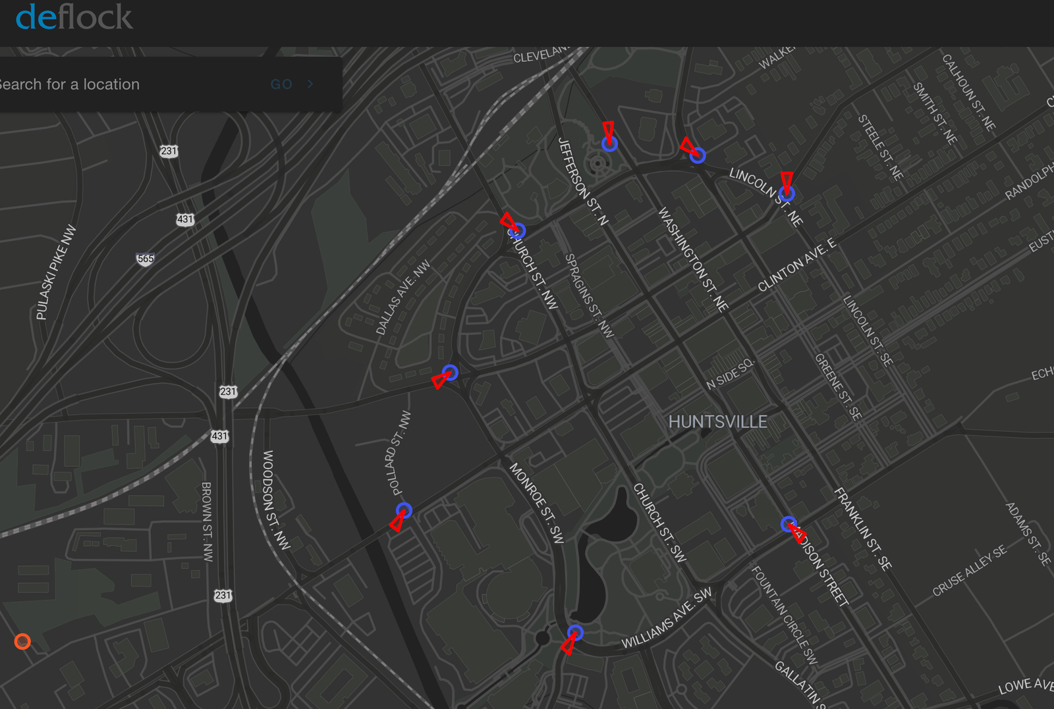Select the Pulaski Pike NW street label

56,273
